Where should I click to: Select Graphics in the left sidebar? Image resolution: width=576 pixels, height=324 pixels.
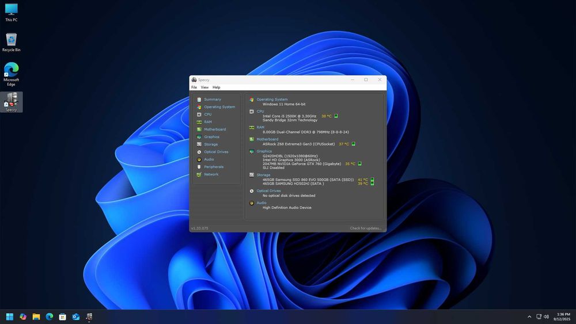pos(211,137)
